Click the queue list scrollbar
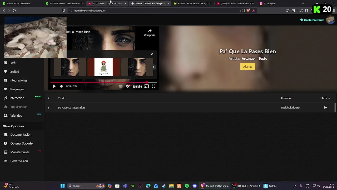This screenshot has width=337, height=190. point(335,108)
